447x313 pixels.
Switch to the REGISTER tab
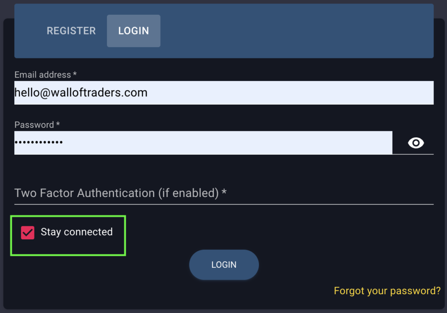(x=71, y=31)
